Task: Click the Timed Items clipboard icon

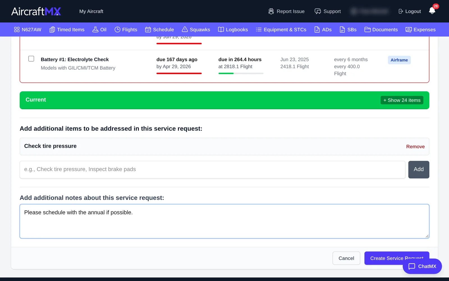Action: coord(52,30)
